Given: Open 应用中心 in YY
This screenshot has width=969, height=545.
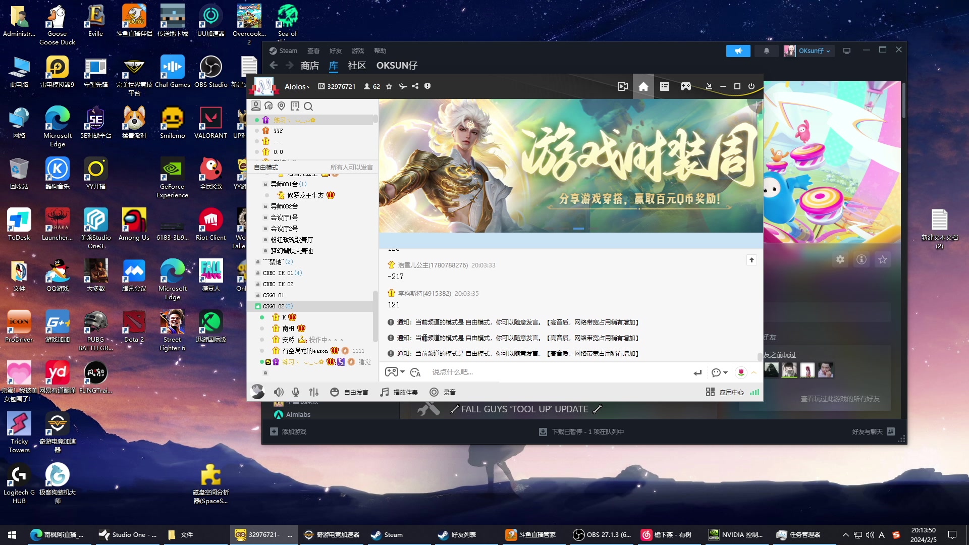Looking at the screenshot, I should click(x=725, y=392).
